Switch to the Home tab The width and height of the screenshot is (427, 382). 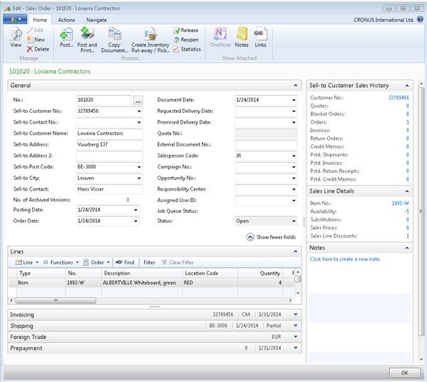pyautogui.click(x=40, y=20)
